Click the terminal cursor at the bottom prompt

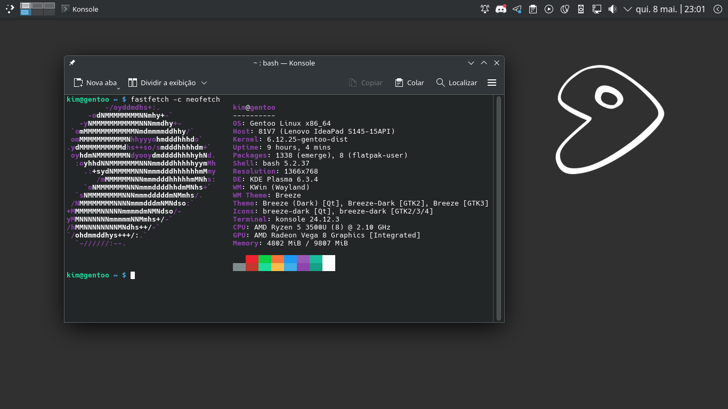click(133, 275)
